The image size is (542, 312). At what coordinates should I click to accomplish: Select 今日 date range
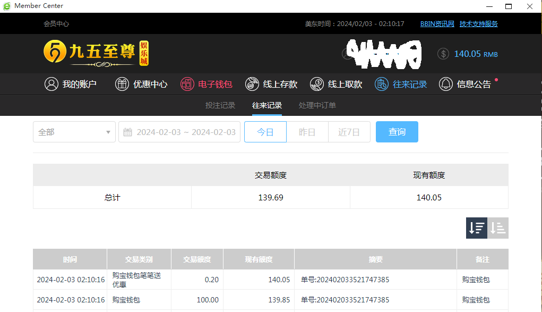(x=265, y=132)
